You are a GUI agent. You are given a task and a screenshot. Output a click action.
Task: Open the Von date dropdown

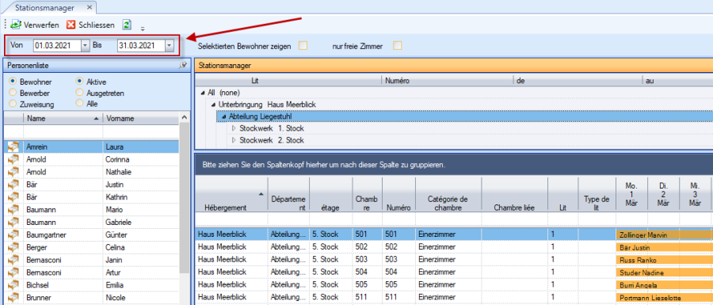86,45
